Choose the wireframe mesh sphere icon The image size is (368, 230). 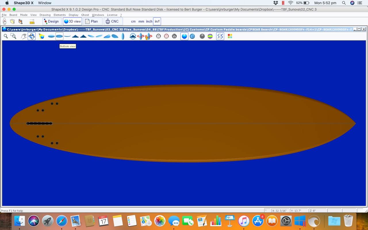174,36
